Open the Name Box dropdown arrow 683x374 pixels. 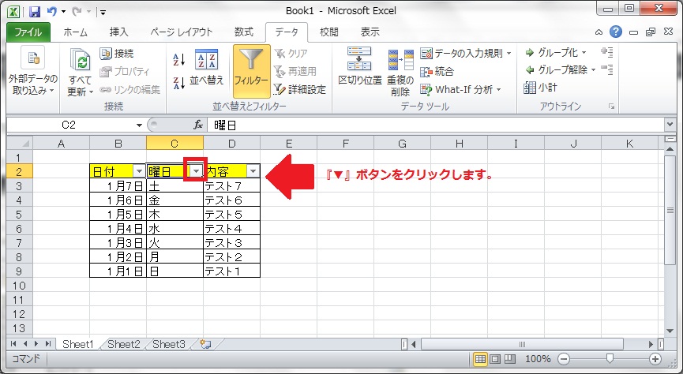tap(139, 125)
